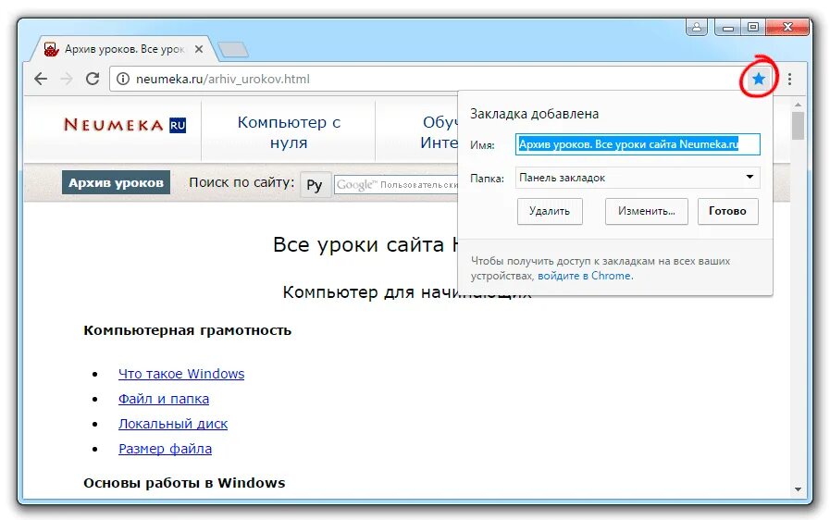
Task: Click the Neumeka RU logo
Action: coord(124,125)
